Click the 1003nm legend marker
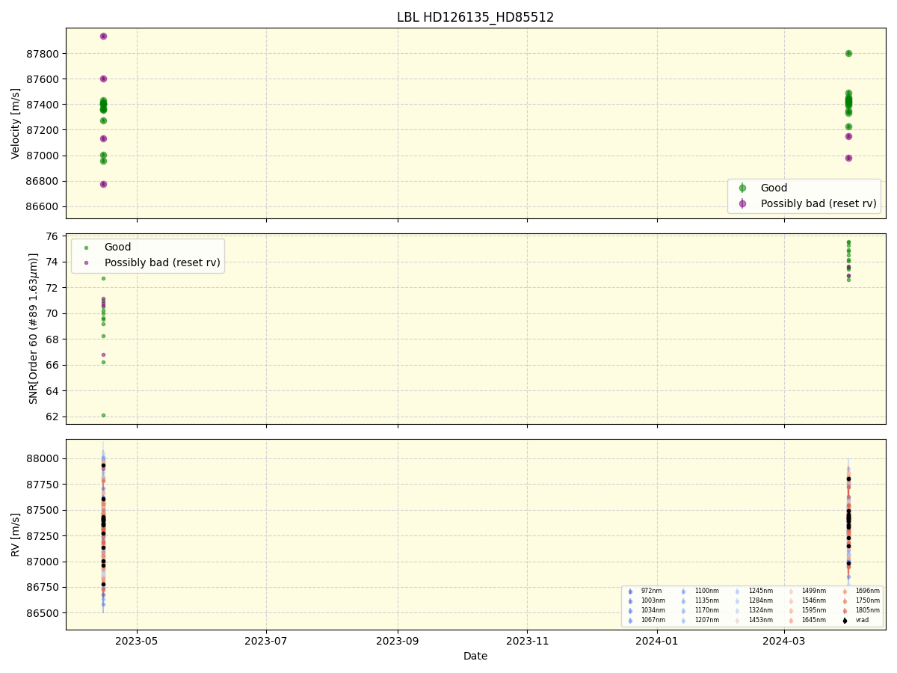897x673 pixels. tap(630, 600)
